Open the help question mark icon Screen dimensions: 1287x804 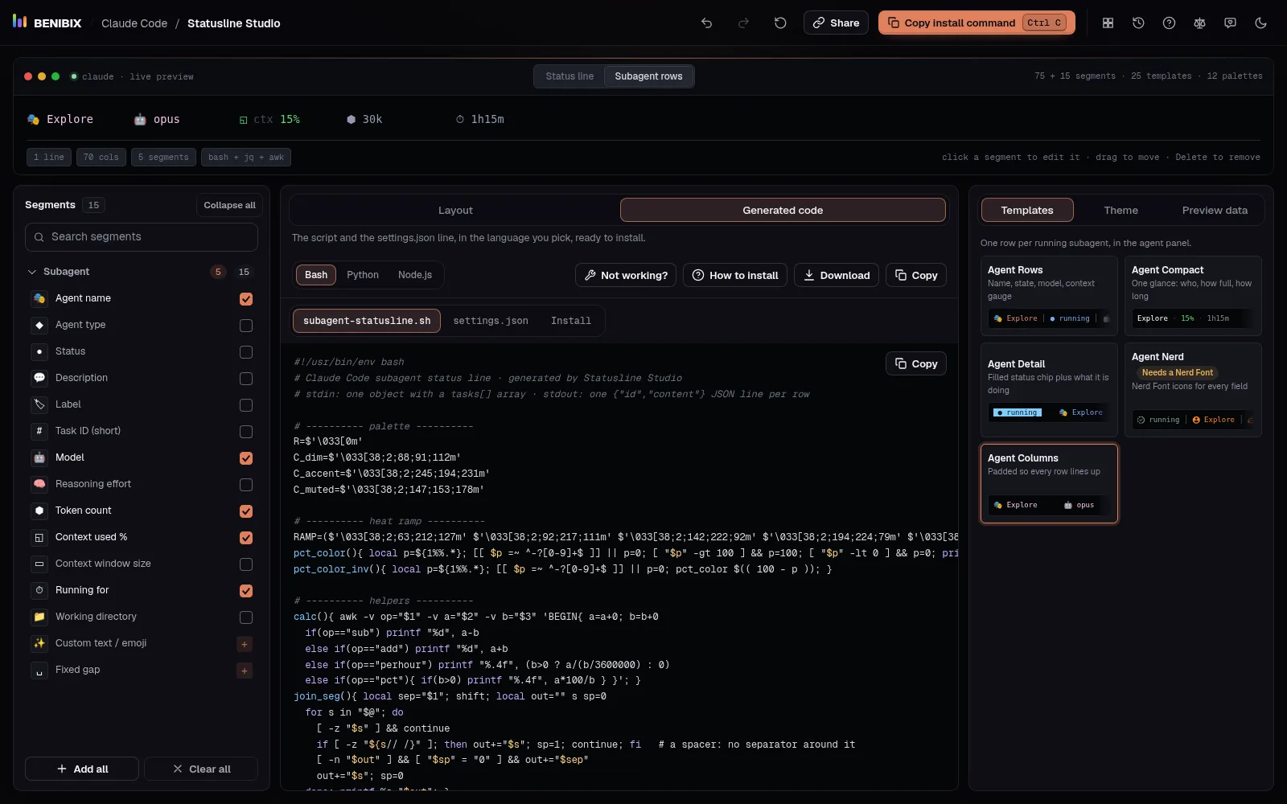pos(1169,23)
